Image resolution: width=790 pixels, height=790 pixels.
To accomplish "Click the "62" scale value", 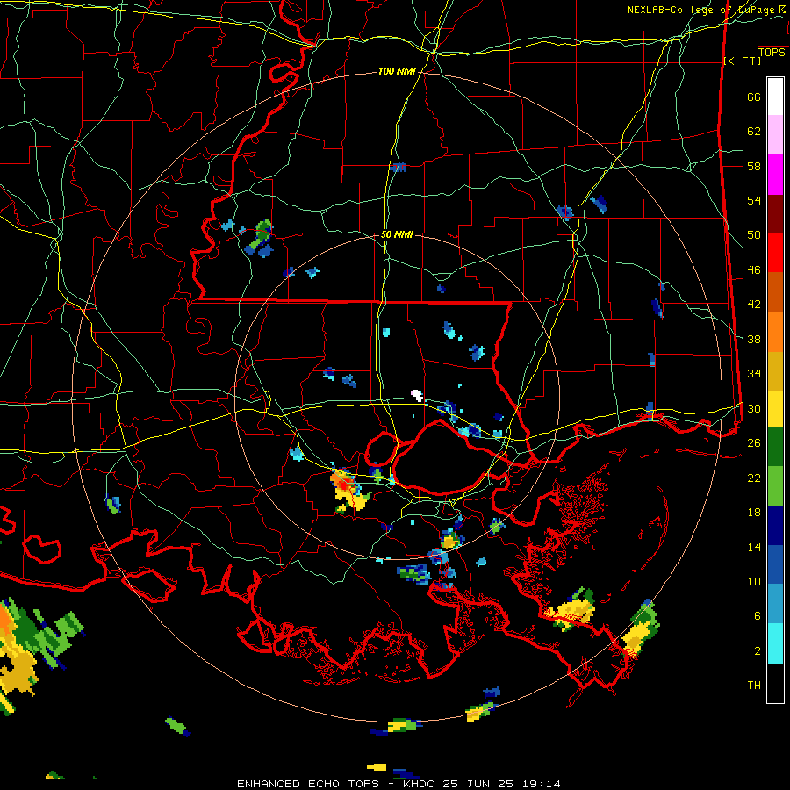I will click(x=754, y=132).
